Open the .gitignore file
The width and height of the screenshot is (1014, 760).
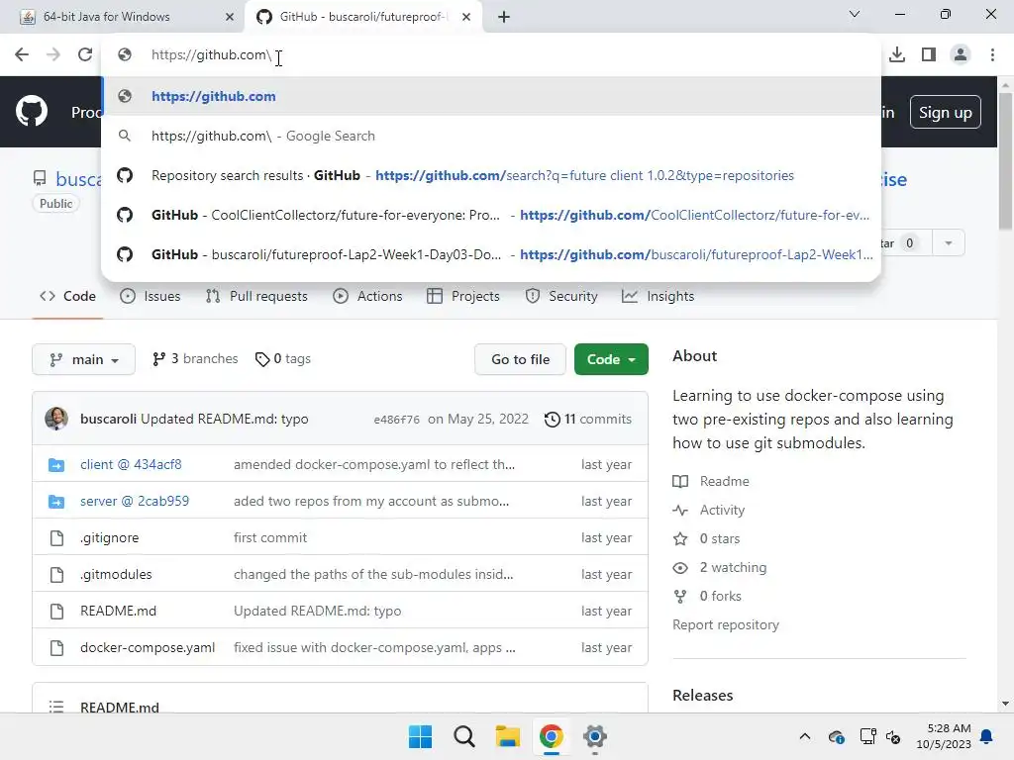click(x=109, y=537)
